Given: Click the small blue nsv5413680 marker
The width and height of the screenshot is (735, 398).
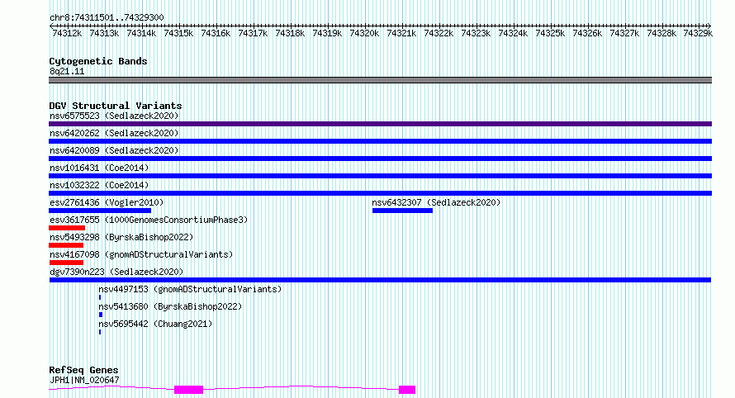Looking at the screenshot, I should pos(100,315).
